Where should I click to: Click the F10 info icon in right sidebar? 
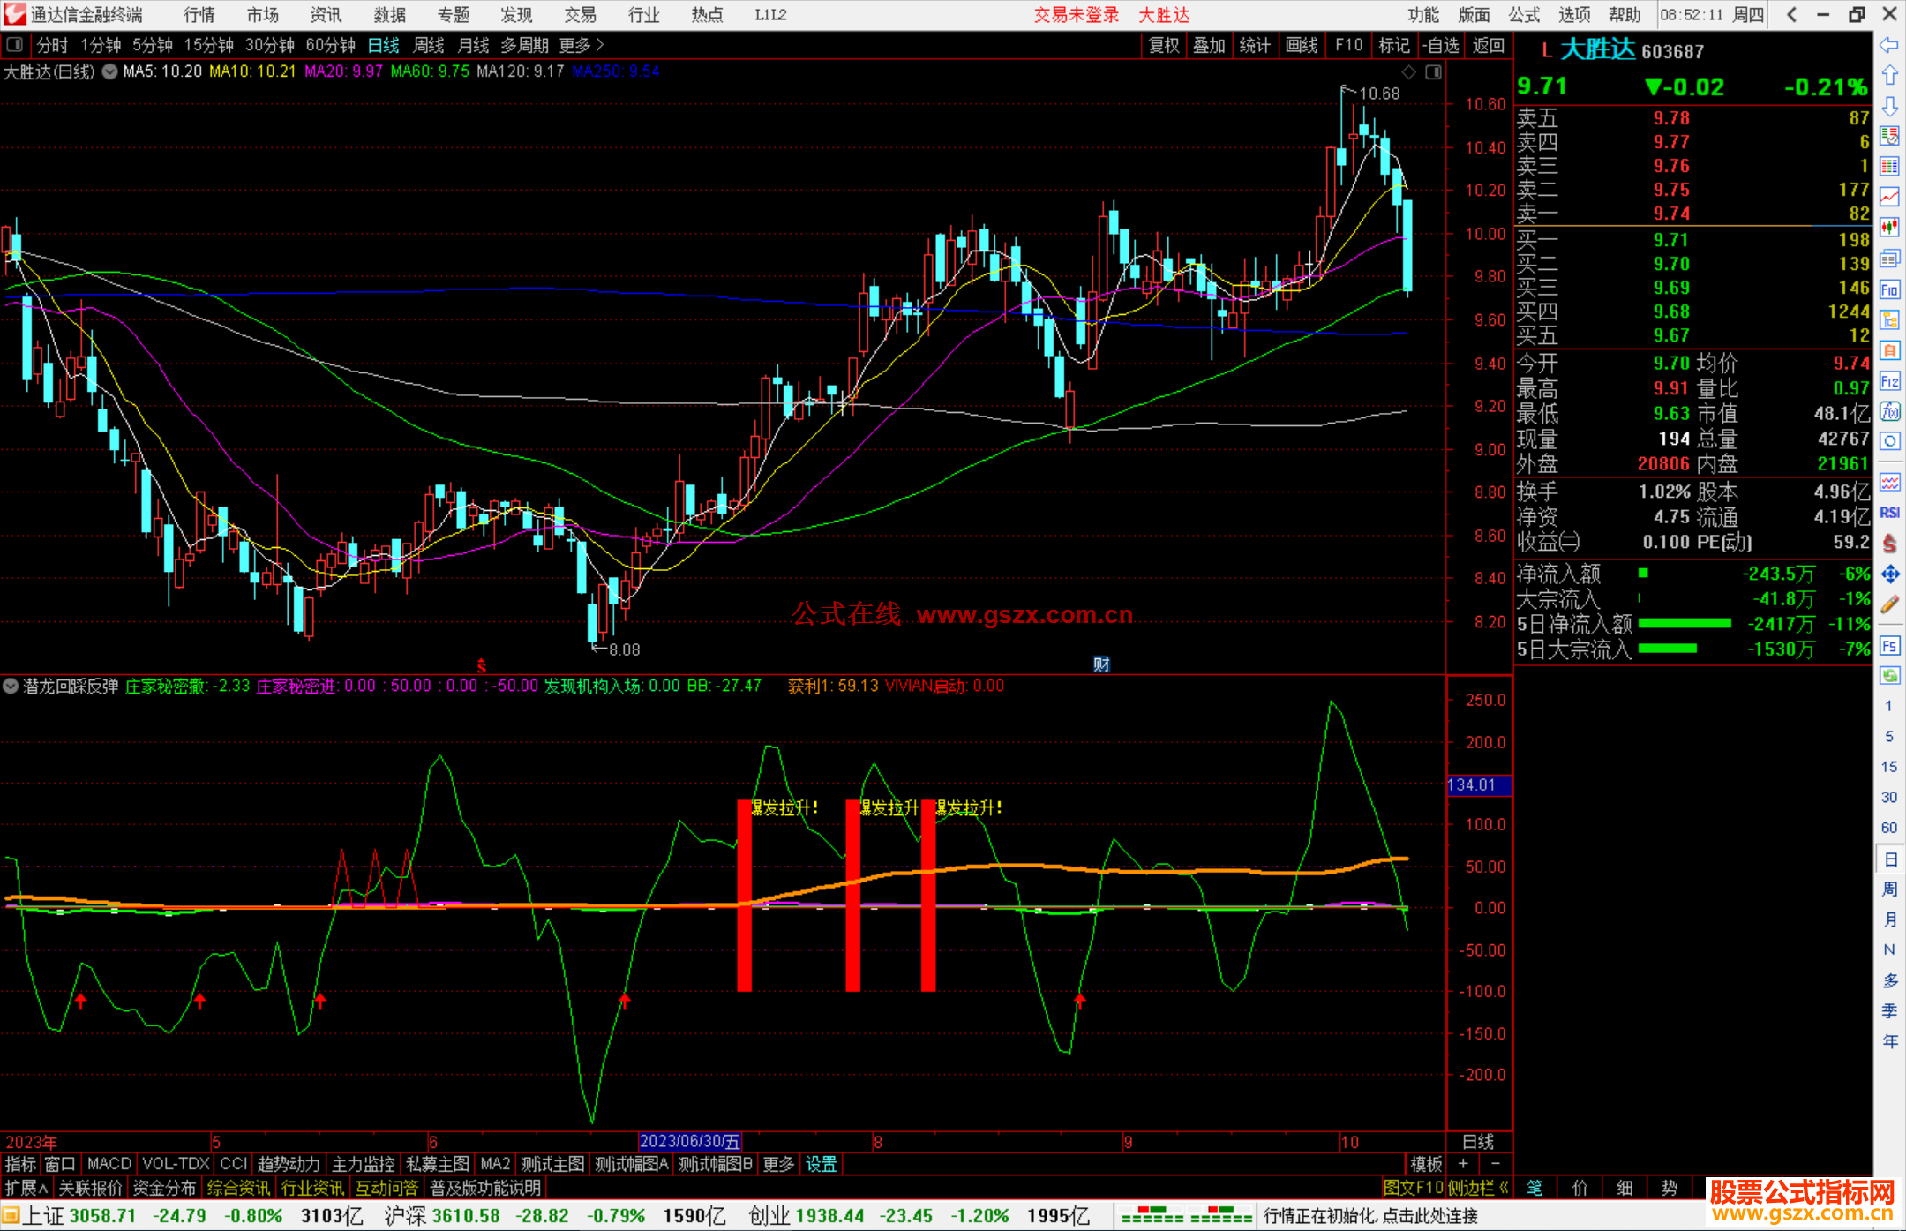coord(1889,289)
